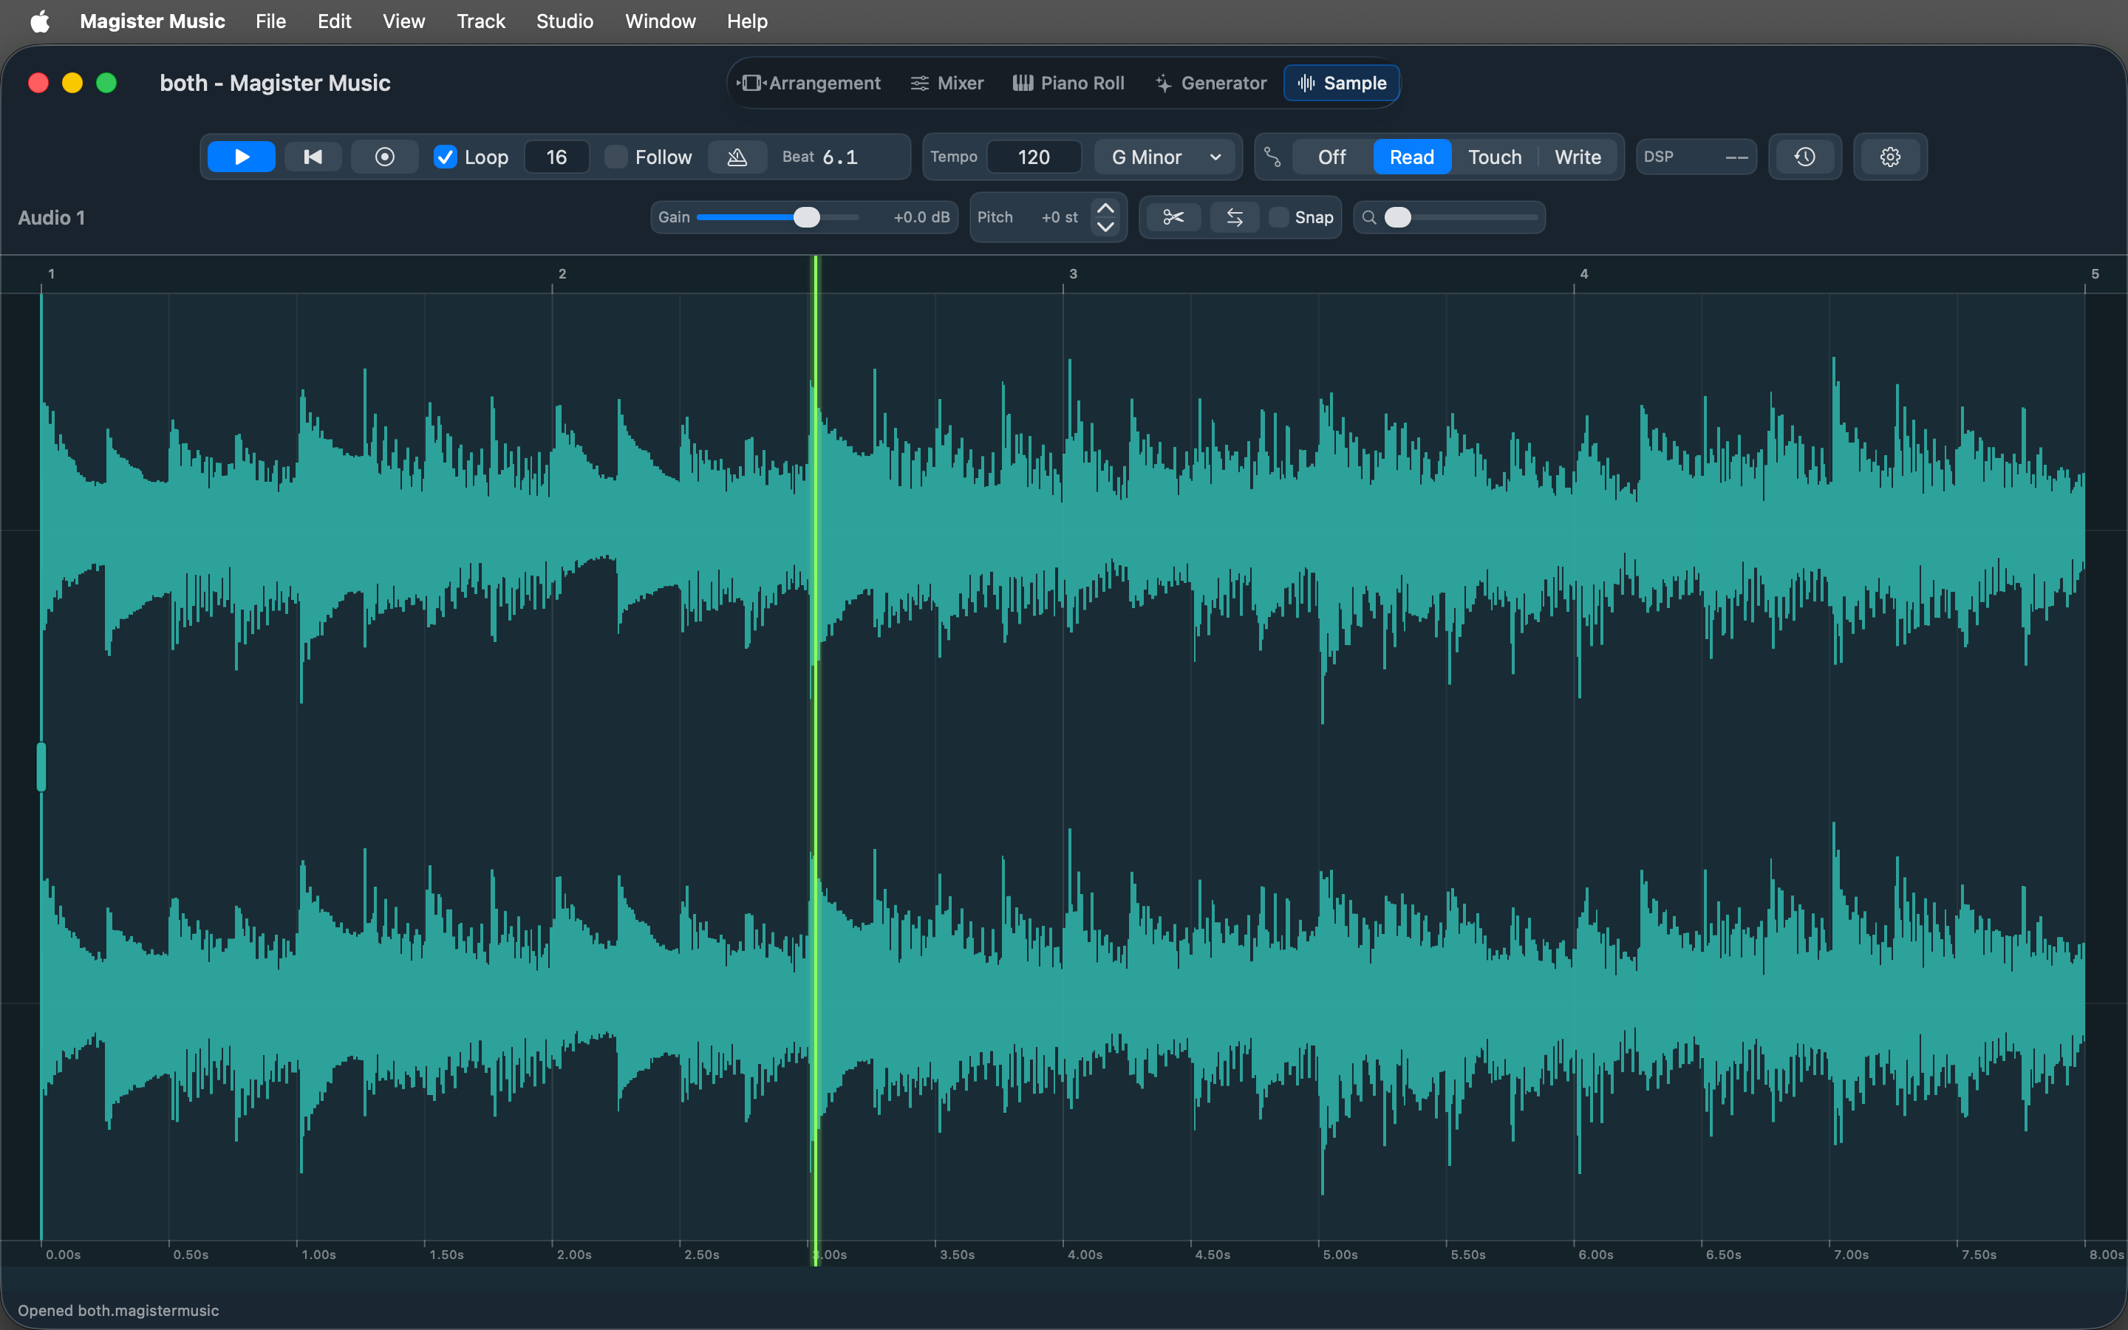The height and width of the screenshot is (1330, 2128).
Task: Click bar 3 marker on the ruler
Action: [1073, 273]
